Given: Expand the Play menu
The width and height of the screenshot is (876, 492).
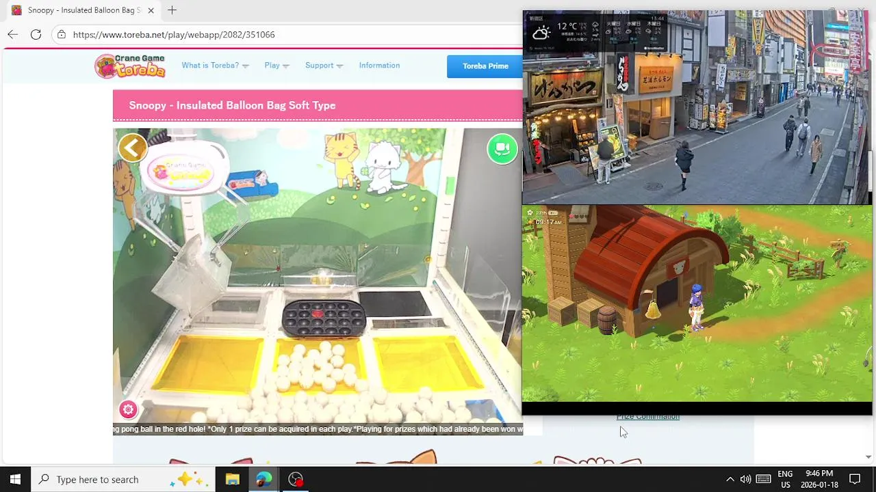Looking at the screenshot, I should [x=276, y=66].
